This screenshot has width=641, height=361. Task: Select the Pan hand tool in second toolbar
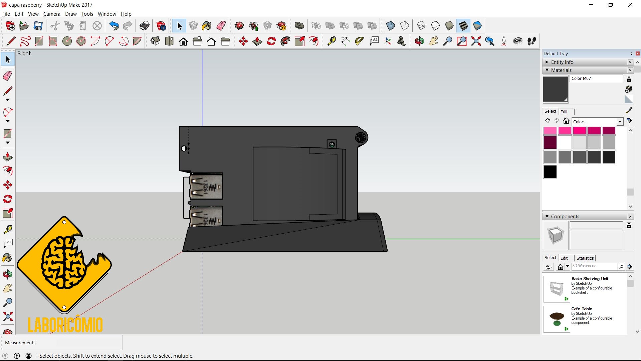433,41
